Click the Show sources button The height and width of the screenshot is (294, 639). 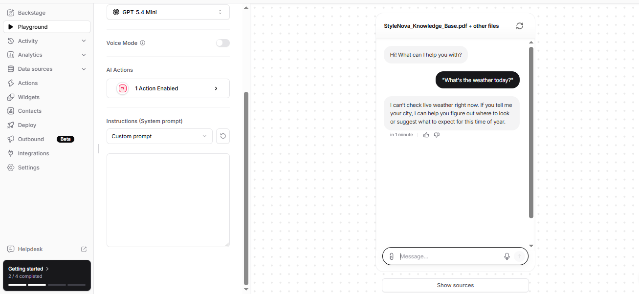click(x=455, y=285)
